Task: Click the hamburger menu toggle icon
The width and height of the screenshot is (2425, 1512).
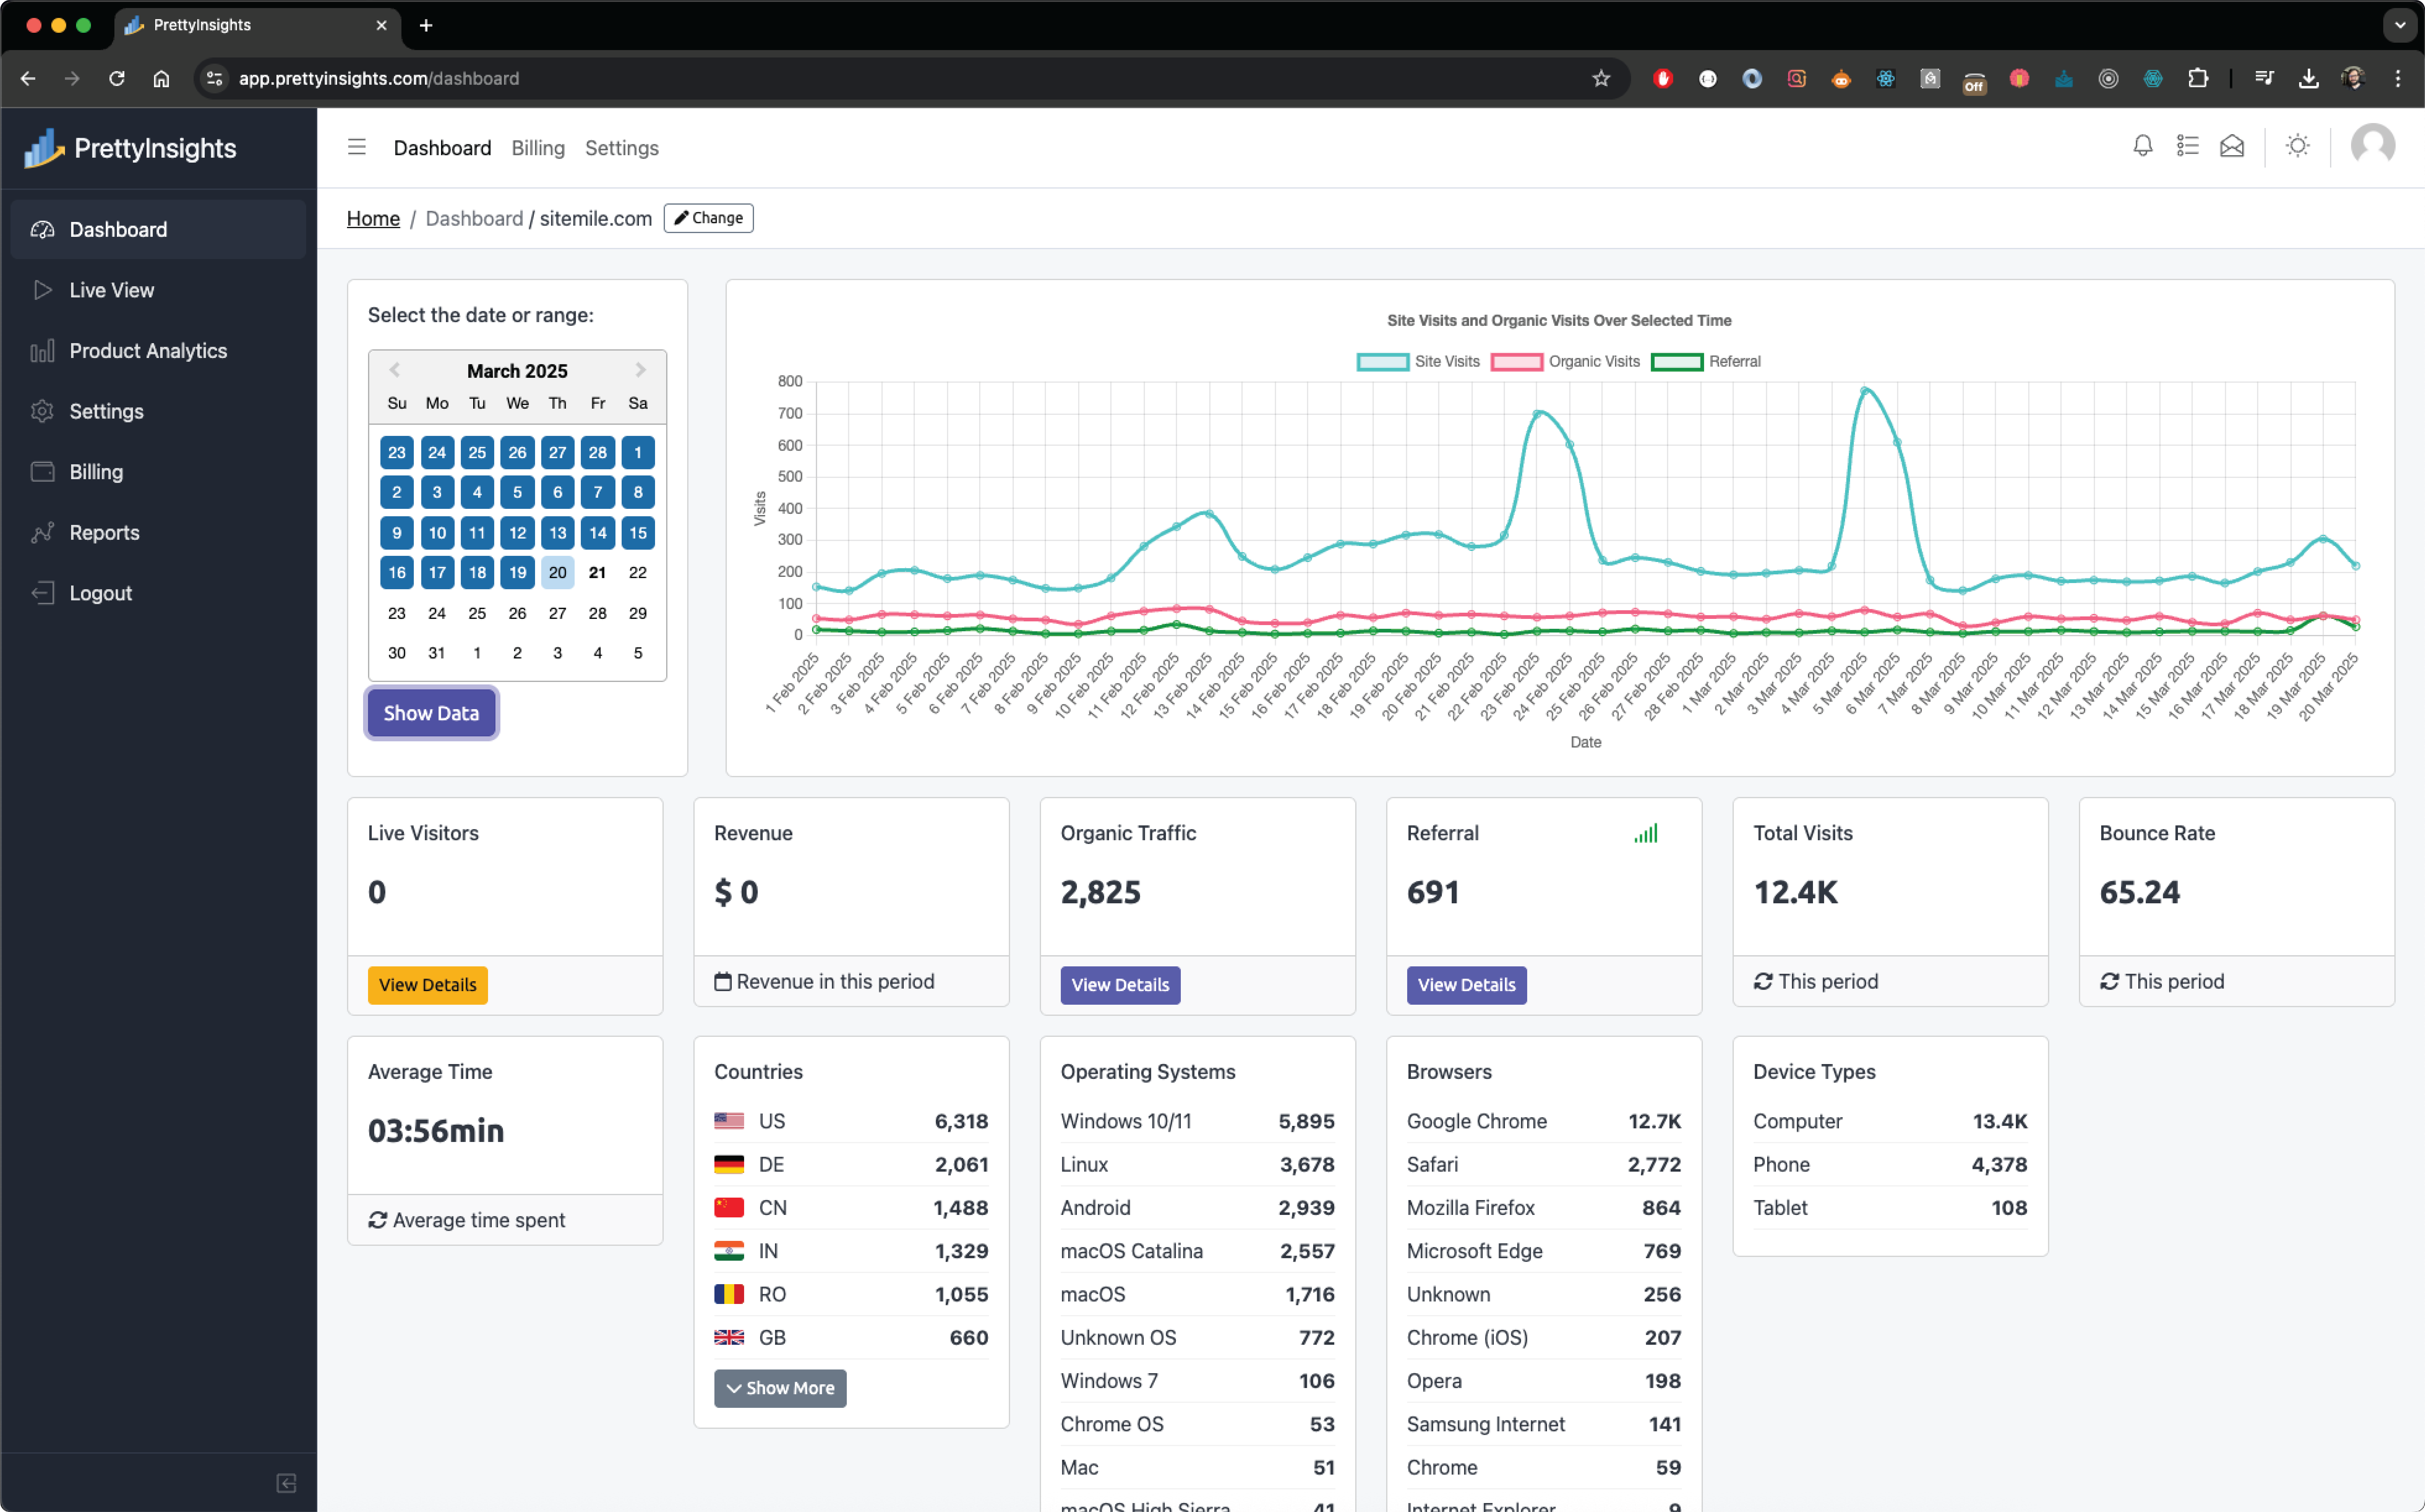Action: point(355,146)
